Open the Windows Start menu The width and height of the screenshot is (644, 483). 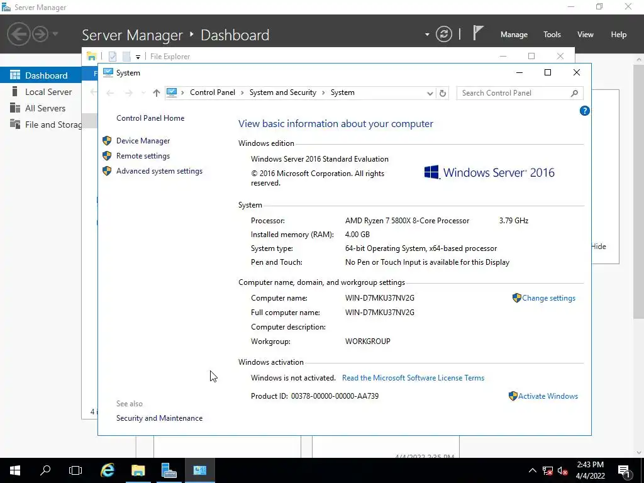(15, 470)
